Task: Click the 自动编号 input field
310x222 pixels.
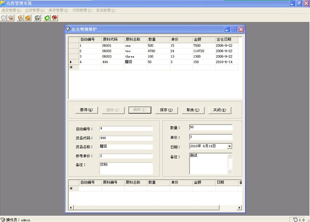Action: [126, 129]
